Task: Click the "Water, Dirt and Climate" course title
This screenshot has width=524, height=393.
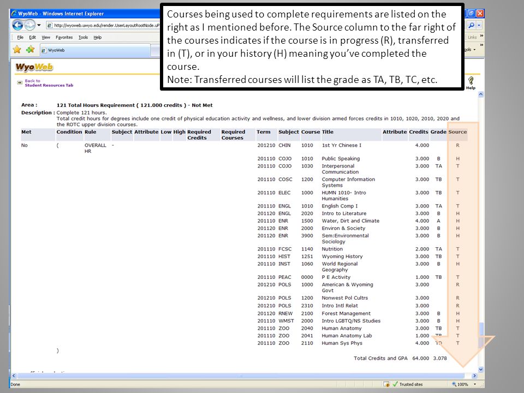Action: pos(350,221)
